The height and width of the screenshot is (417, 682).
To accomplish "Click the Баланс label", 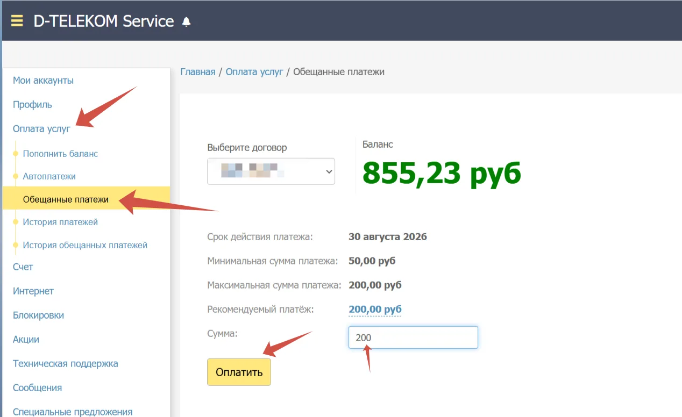I will 378,145.
